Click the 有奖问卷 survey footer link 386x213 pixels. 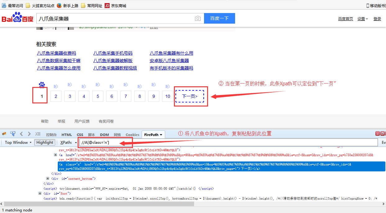click(106, 121)
